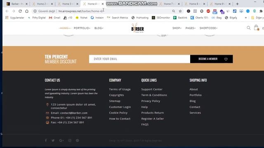Open the About link in Shoping Info

(193, 89)
